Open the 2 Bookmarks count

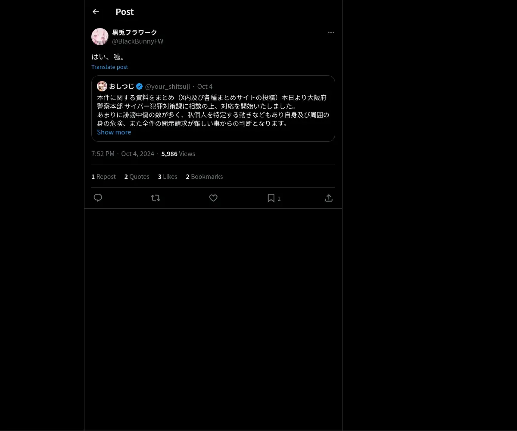tap(204, 177)
